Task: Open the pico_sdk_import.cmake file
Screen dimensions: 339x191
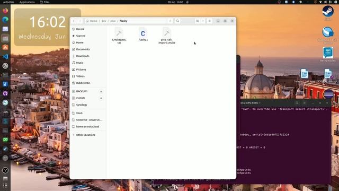Action: (167, 36)
